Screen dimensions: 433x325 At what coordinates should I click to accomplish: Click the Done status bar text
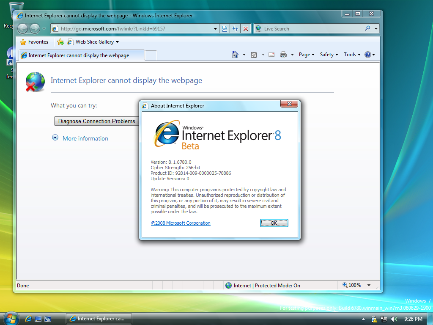point(23,286)
